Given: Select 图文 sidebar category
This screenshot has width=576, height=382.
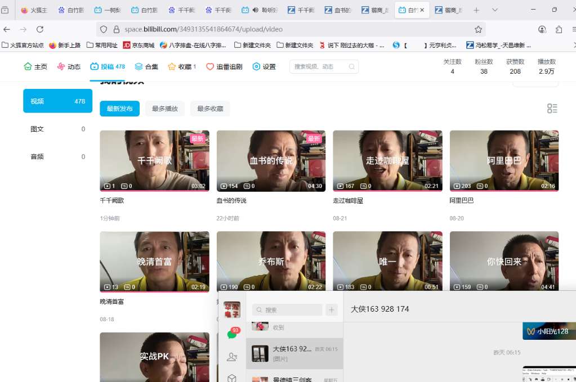Looking at the screenshot, I should point(57,129).
